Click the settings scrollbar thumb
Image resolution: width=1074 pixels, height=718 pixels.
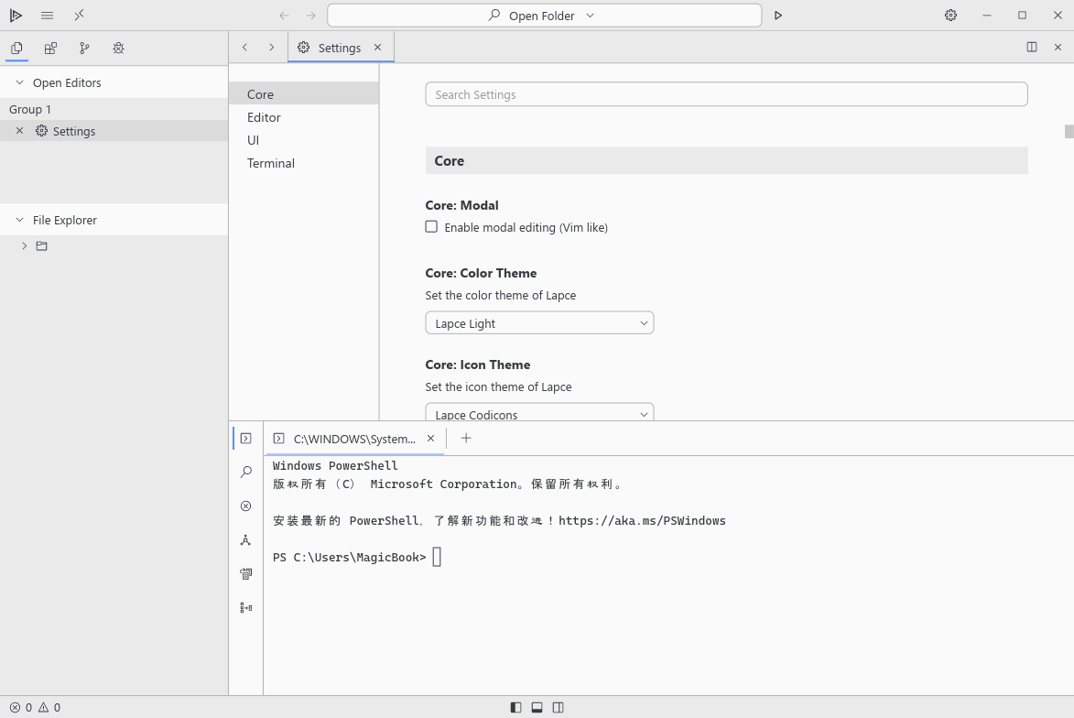[1069, 132]
